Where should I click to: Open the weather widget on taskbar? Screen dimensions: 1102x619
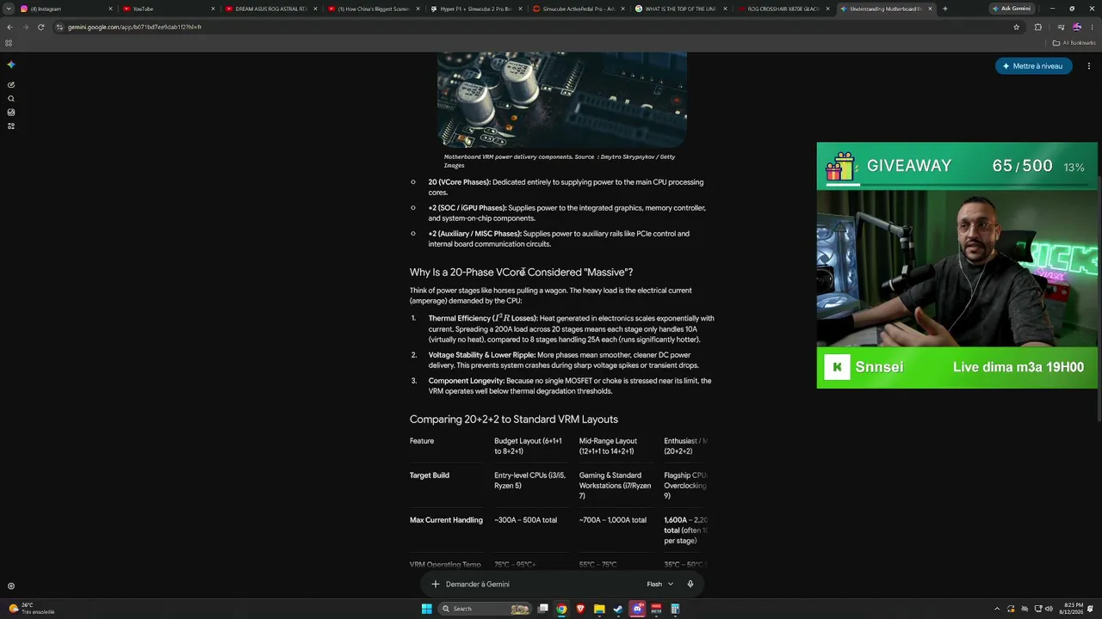coord(32,609)
